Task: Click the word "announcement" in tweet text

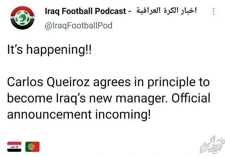Action: [x=49, y=114]
